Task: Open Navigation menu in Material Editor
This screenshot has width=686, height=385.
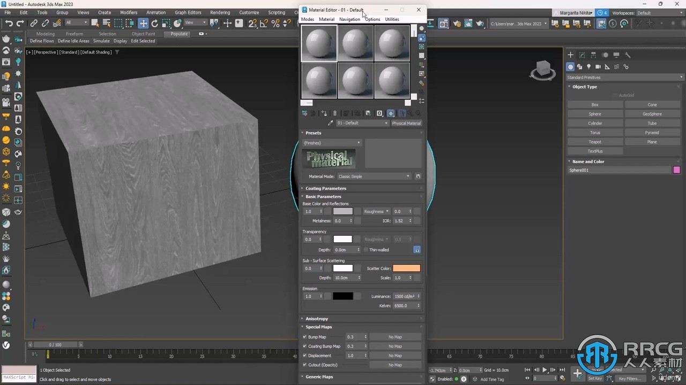Action: [x=349, y=19]
